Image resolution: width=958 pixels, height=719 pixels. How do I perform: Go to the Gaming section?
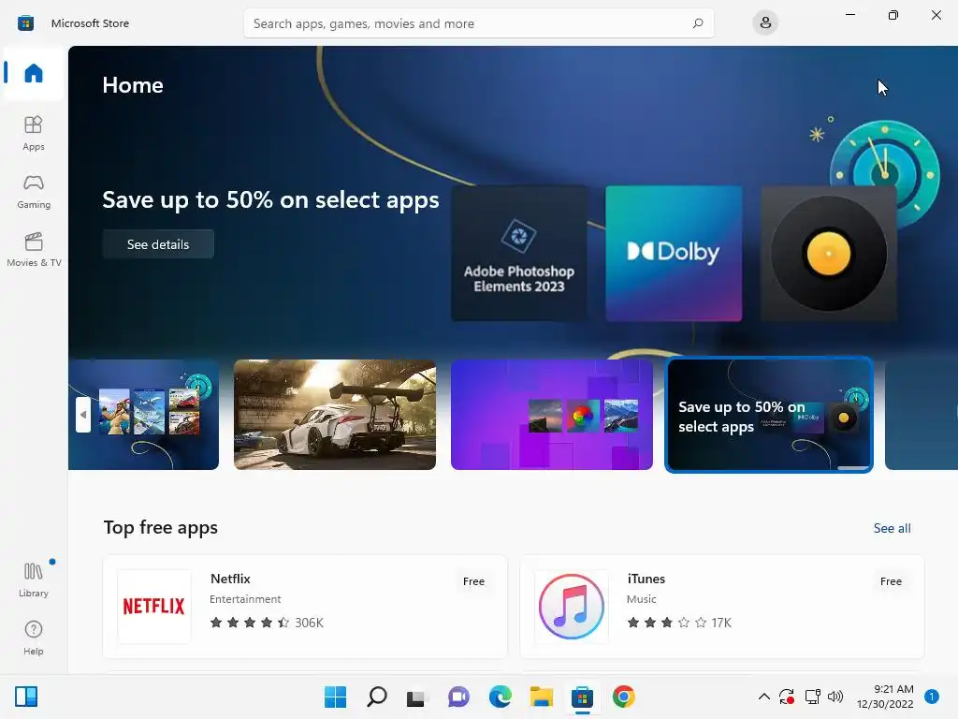34,192
